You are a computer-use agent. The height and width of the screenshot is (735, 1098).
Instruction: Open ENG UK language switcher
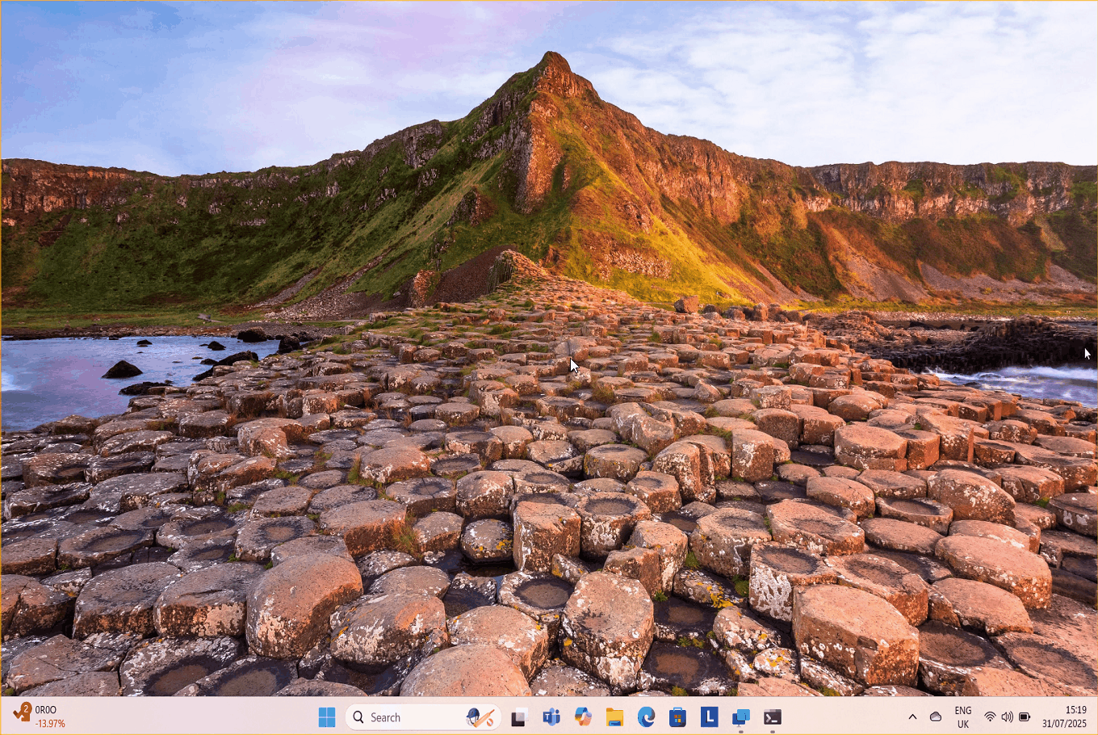tap(963, 717)
